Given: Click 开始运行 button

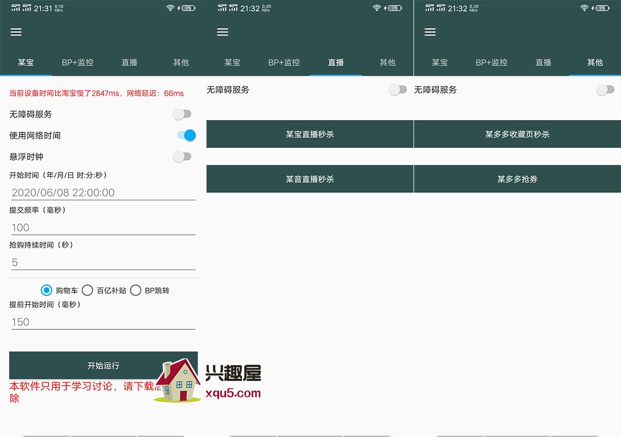Looking at the screenshot, I should [103, 366].
